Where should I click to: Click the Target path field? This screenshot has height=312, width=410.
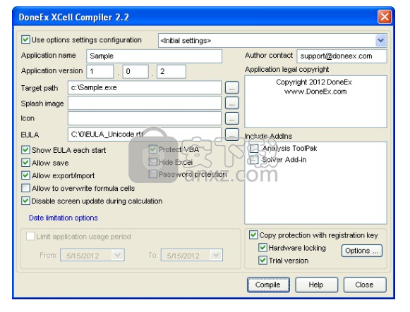pos(145,87)
